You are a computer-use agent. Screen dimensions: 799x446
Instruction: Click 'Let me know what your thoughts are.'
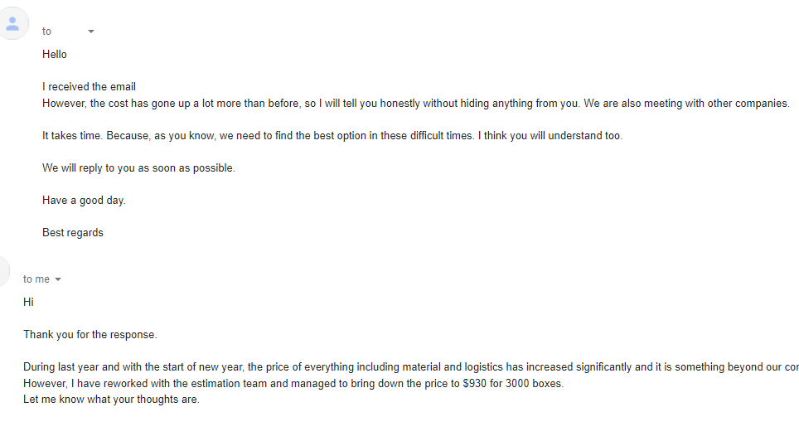click(111, 400)
